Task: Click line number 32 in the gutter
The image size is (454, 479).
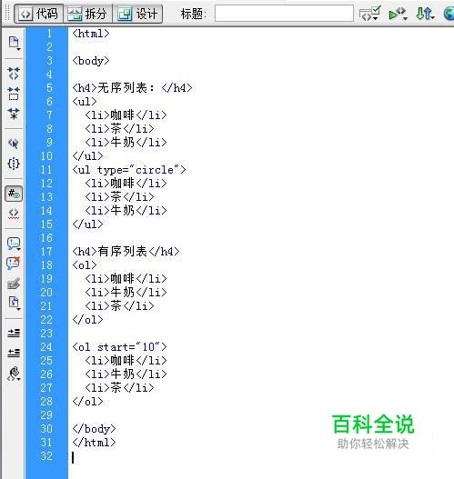Action: [x=46, y=456]
